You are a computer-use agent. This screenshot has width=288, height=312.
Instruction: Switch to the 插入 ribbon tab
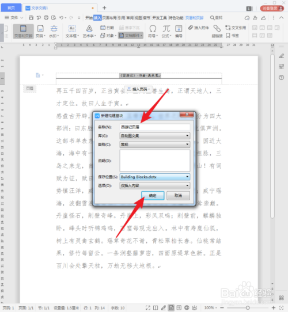coord(97,18)
